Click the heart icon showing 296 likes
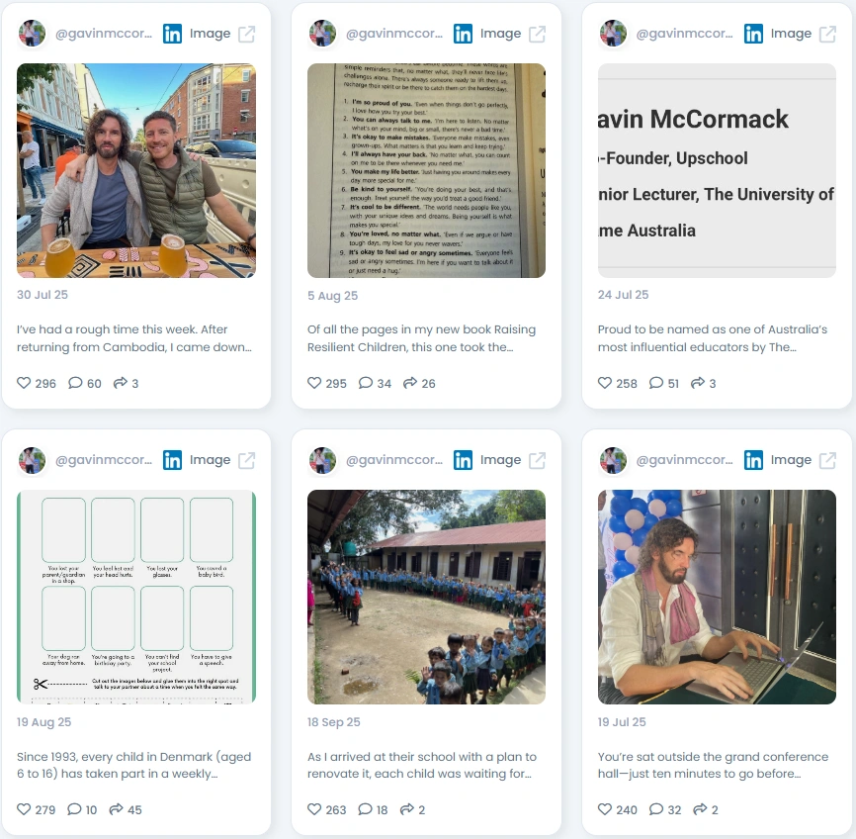Viewport: 856px width, 839px height. click(24, 383)
